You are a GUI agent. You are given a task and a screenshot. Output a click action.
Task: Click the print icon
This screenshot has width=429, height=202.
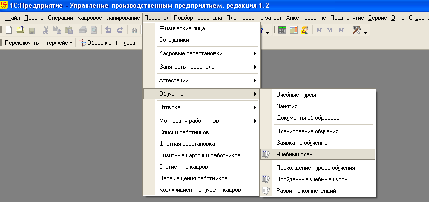83,30
